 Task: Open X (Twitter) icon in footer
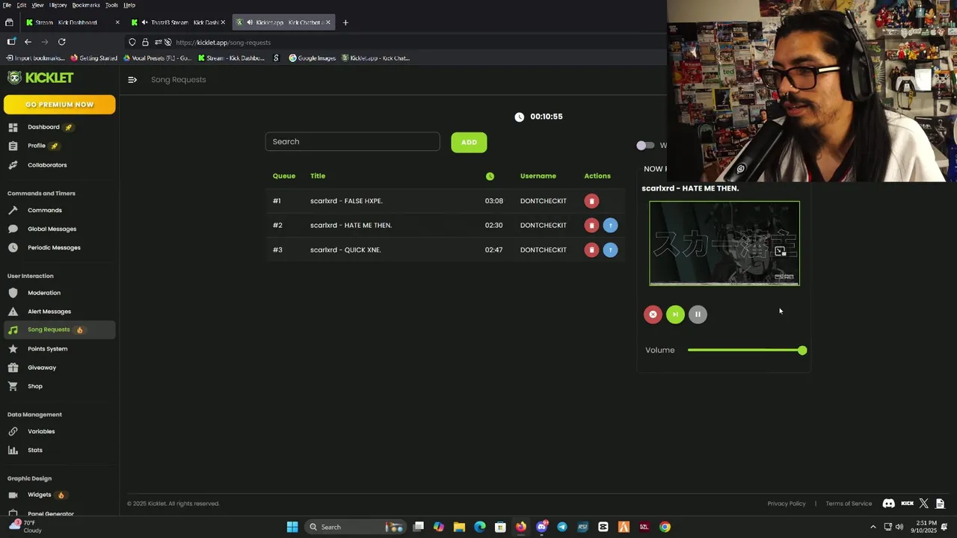click(x=924, y=504)
